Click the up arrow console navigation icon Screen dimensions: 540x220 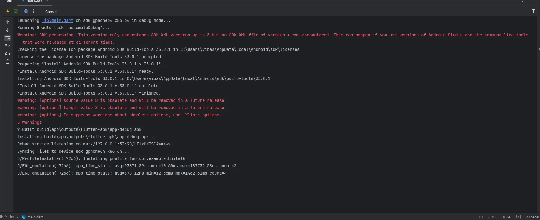point(8,22)
